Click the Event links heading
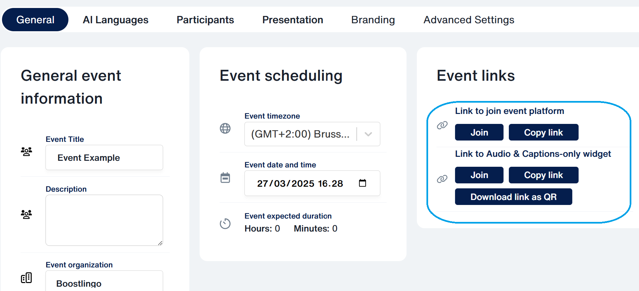The height and width of the screenshot is (291, 639). (476, 76)
